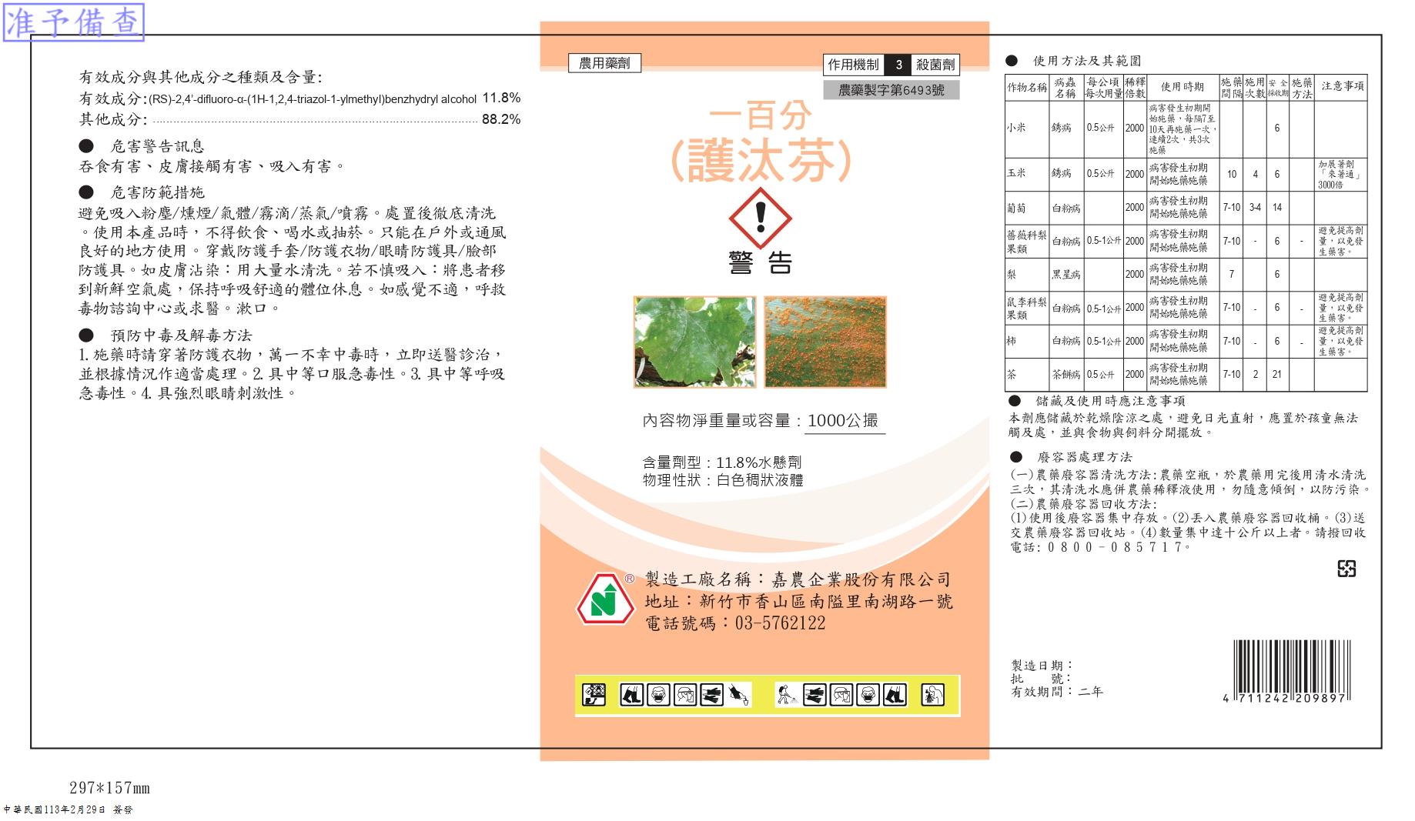Click the boots pictogram beside the washing pictogram
The width and height of the screenshot is (1415, 821).
895,695
